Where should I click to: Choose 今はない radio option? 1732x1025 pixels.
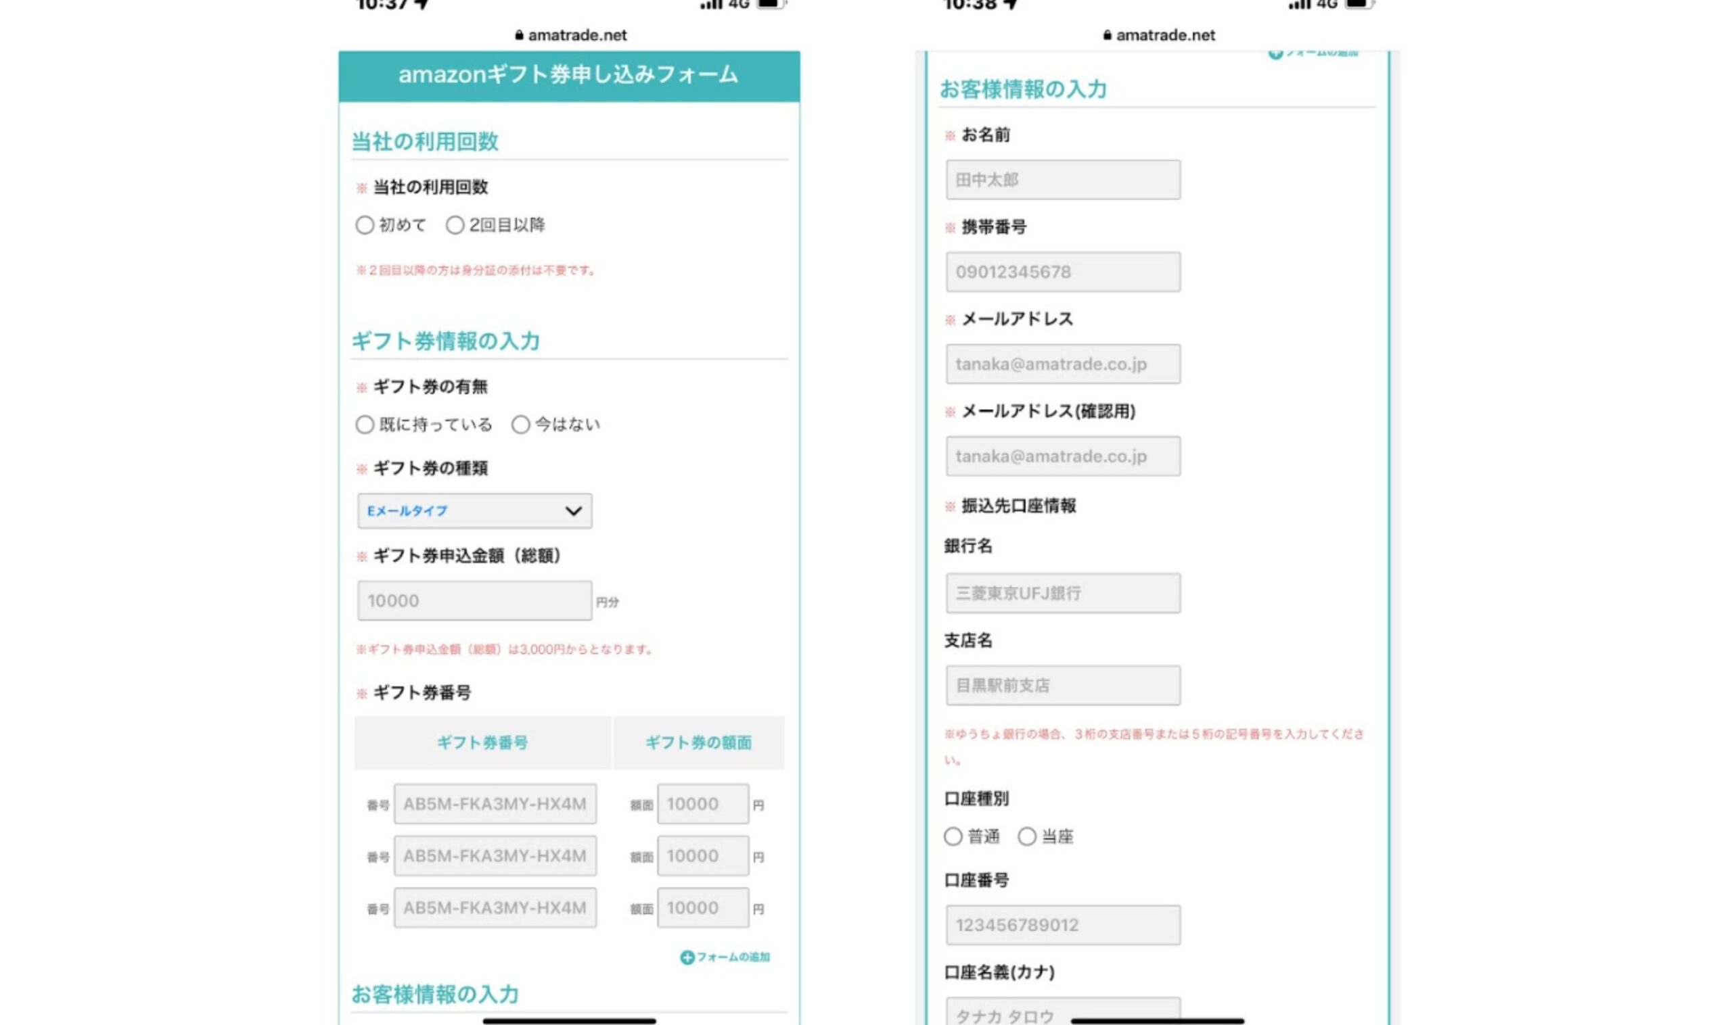tap(520, 425)
